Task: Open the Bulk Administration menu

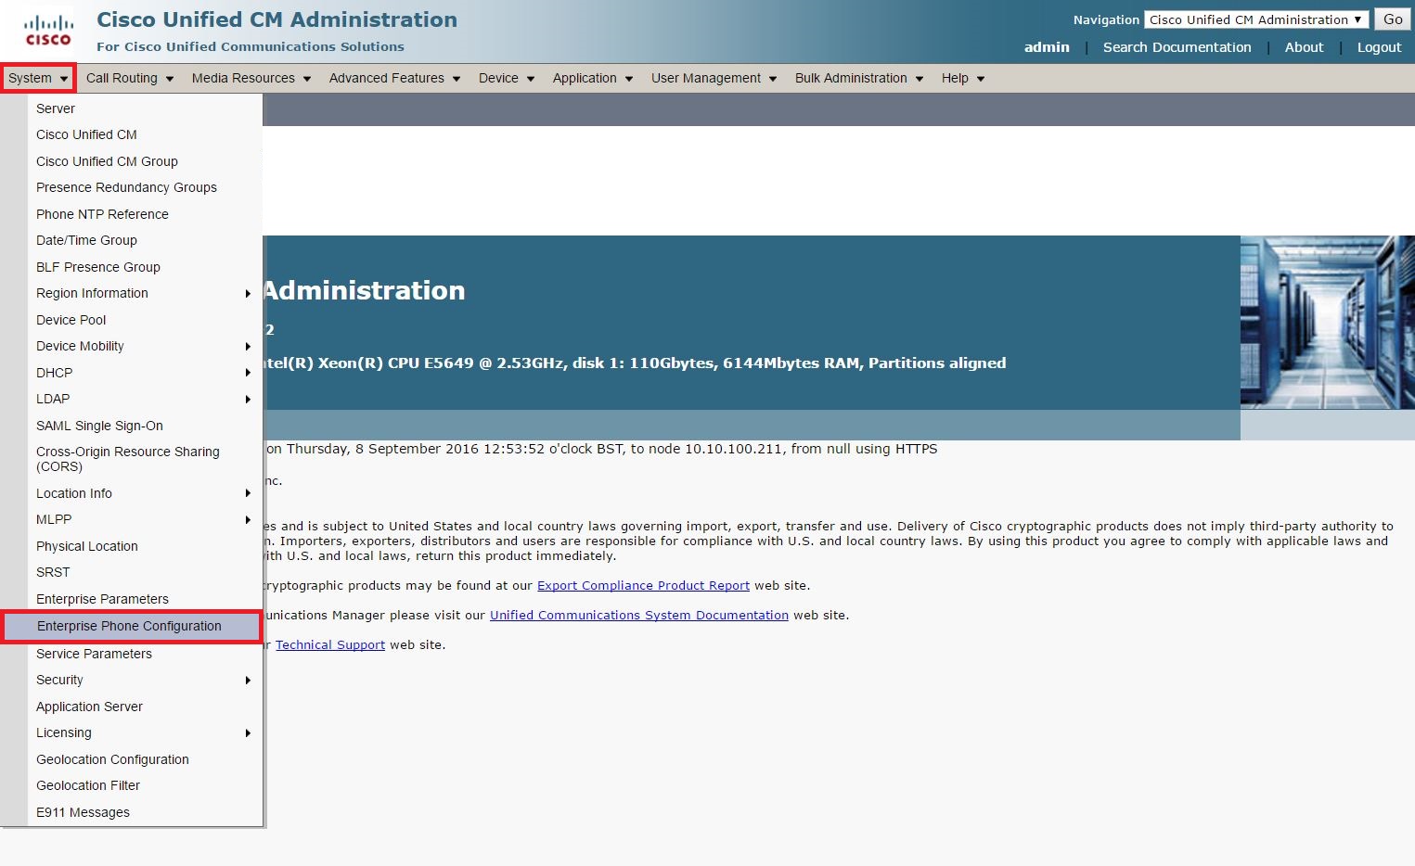Action: [x=859, y=78]
